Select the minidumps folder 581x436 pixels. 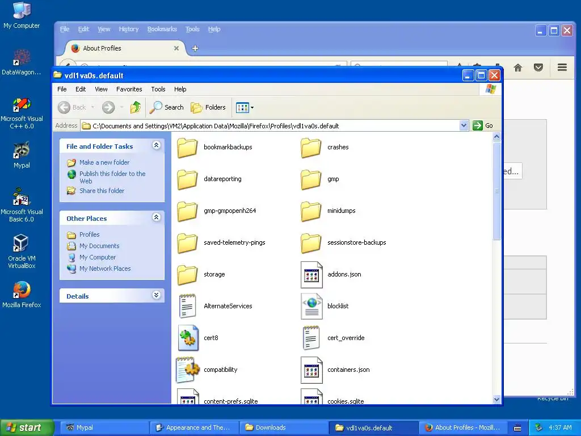pyautogui.click(x=329, y=211)
